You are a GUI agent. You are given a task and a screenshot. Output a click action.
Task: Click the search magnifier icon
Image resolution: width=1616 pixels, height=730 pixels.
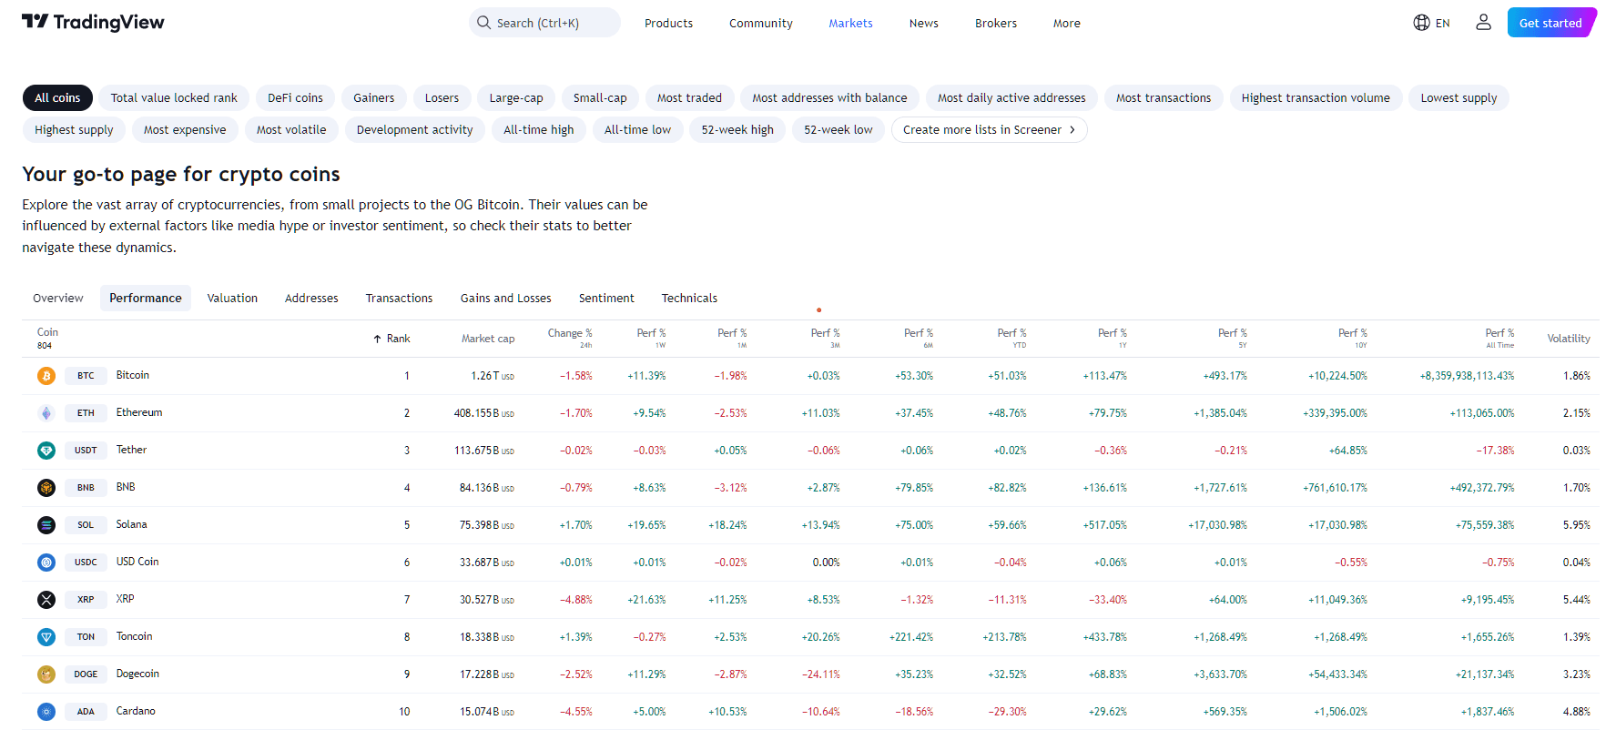(x=484, y=23)
